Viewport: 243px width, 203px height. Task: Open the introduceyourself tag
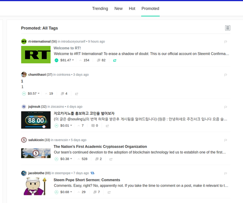click(x=73, y=41)
